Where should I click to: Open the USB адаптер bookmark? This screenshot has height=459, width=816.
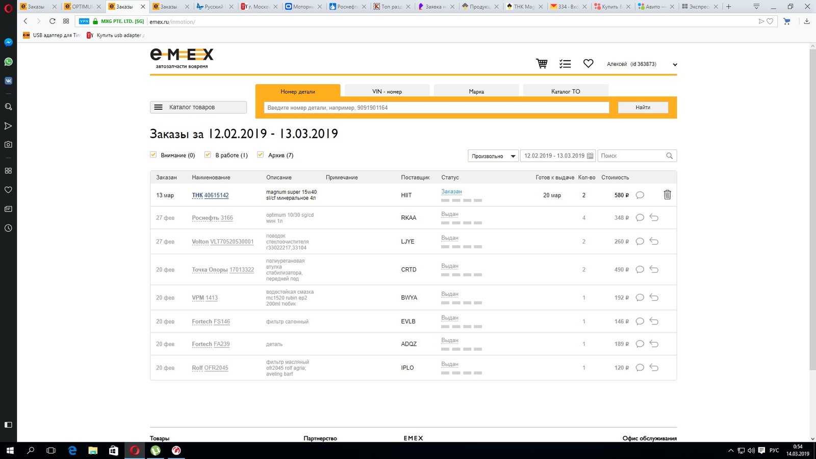(x=52, y=35)
